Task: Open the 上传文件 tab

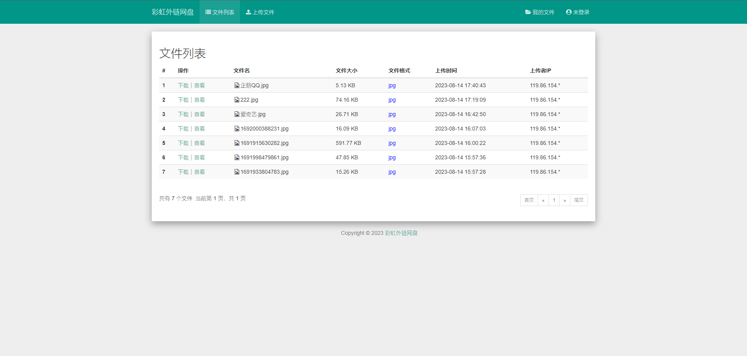Action: point(260,12)
